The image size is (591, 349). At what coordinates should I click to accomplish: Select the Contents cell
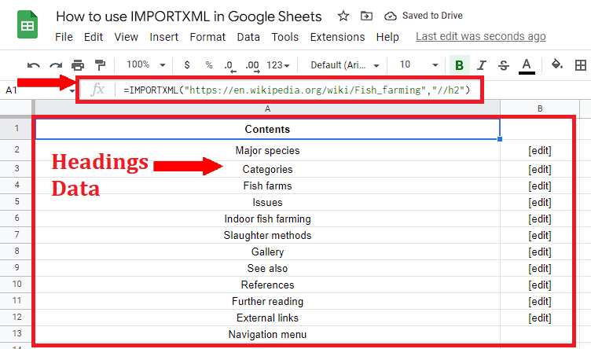267,129
